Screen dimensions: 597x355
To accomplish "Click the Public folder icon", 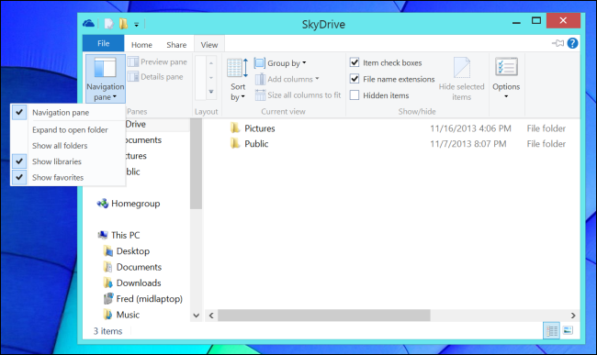I will 235,143.
